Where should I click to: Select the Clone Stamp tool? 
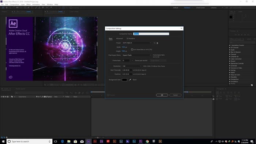39,8
